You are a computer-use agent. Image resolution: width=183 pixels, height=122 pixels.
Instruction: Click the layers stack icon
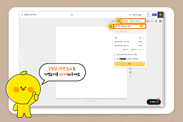pyautogui.click(x=148, y=21)
